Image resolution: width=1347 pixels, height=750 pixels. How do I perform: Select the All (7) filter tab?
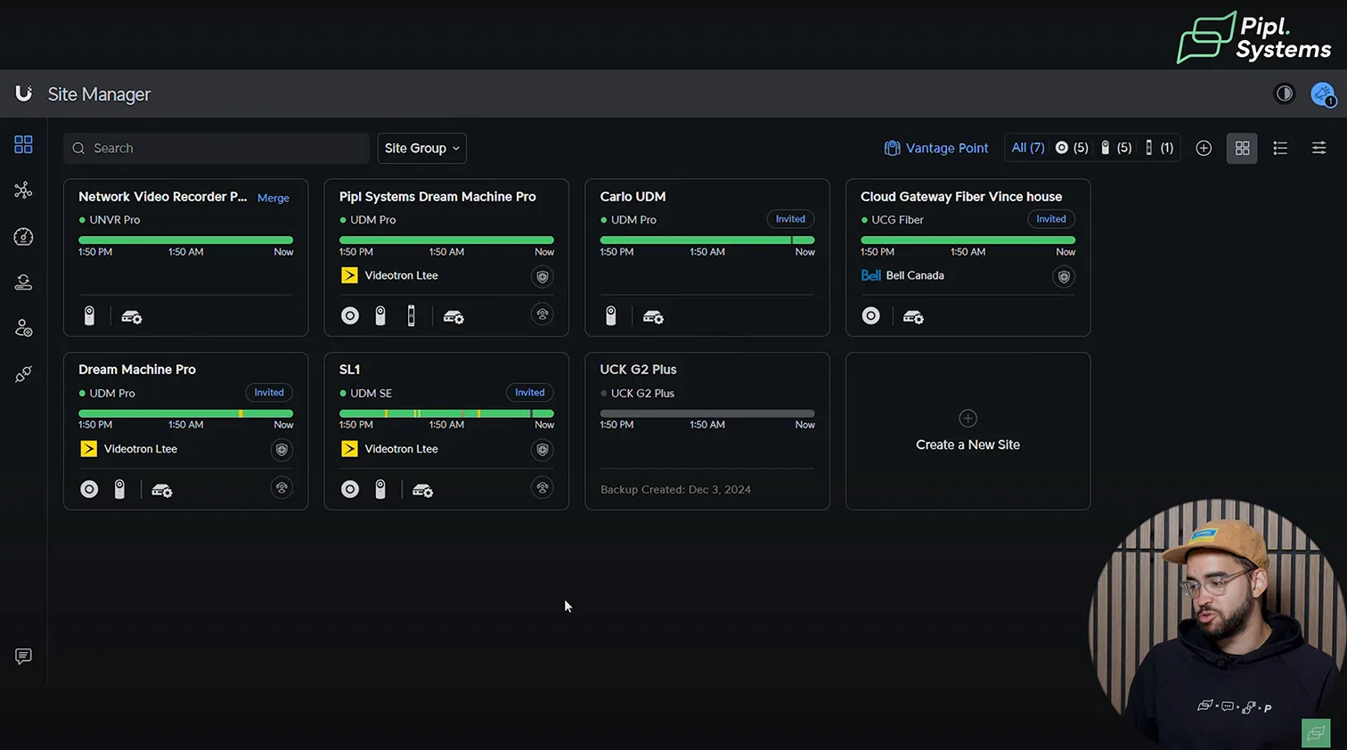[1027, 148]
